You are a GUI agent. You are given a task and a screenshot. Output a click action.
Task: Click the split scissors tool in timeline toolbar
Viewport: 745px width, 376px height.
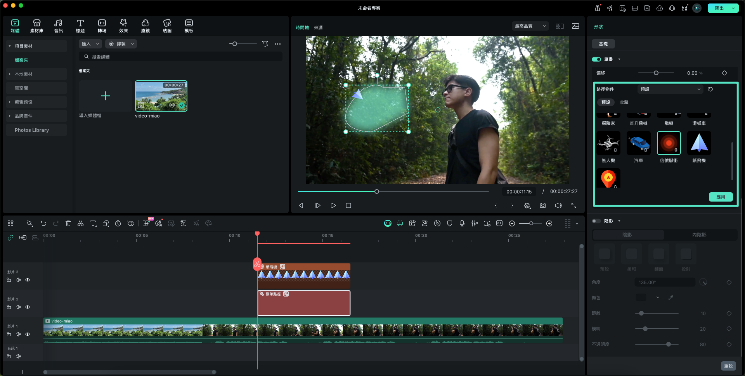pyautogui.click(x=80, y=223)
